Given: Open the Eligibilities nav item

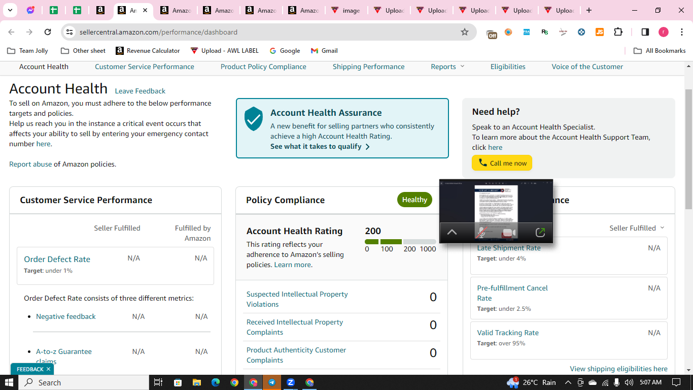Looking at the screenshot, I should 508,67.
